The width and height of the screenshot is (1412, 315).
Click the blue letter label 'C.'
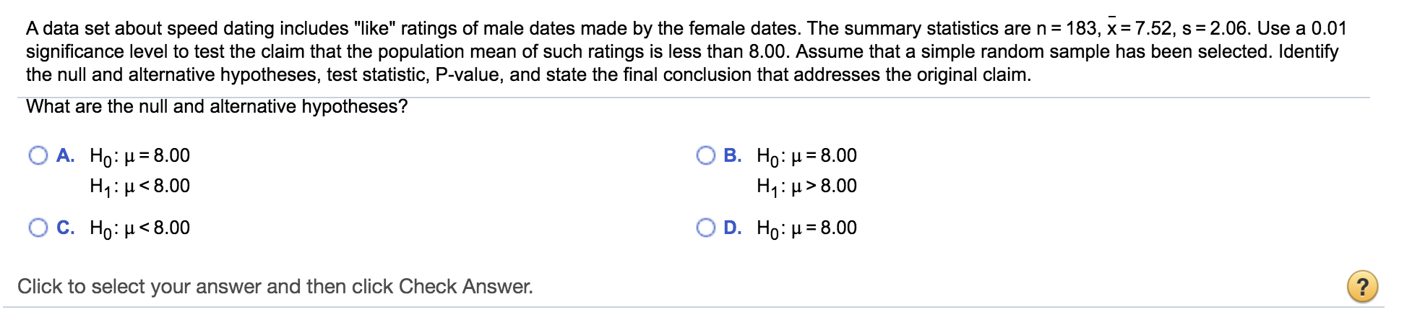pyautogui.click(x=66, y=228)
